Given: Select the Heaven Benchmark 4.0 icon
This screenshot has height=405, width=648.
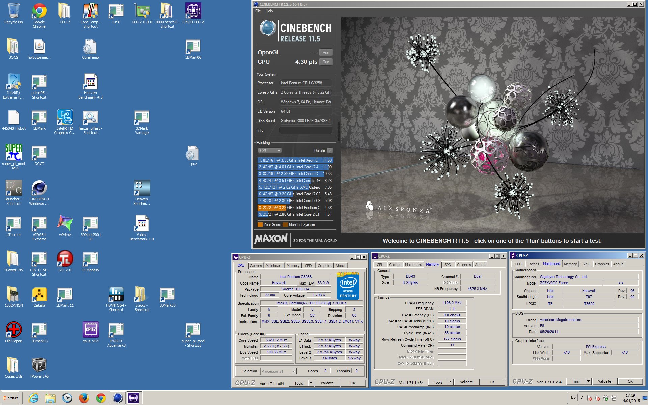Looking at the screenshot, I should 90,86.
